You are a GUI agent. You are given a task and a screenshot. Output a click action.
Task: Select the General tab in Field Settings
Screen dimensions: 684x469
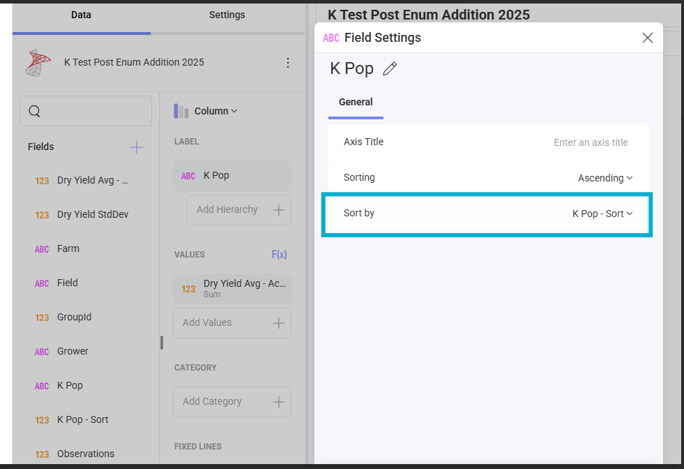[x=356, y=102]
